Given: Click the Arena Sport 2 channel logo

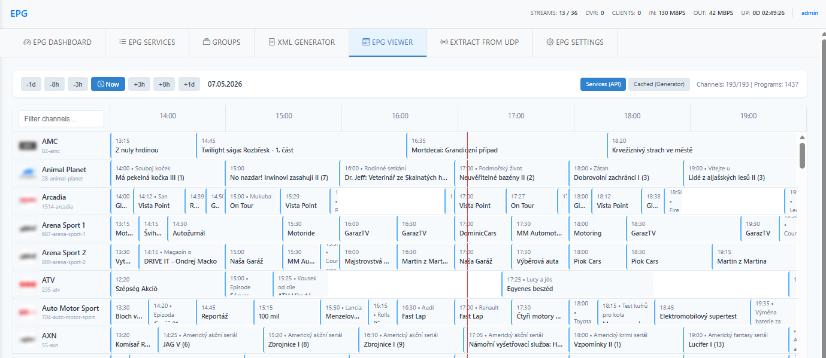Looking at the screenshot, I should [27, 256].
